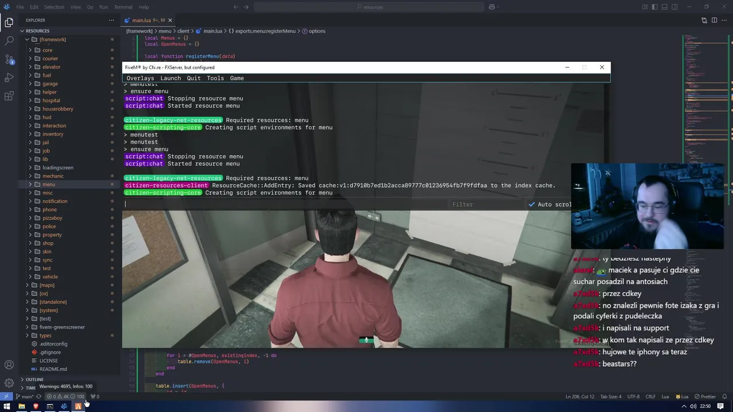This screenshot has width=733, height=412.
Task: Click the console command input line
Action: (285, 204)
